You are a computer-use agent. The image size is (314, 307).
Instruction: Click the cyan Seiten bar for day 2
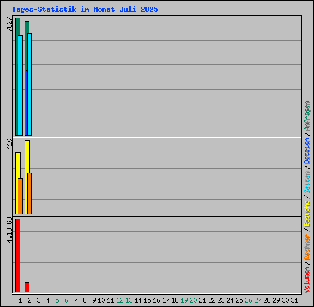point(29,84)
